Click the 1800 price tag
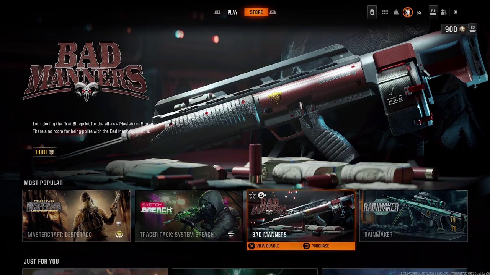This screenshot has width=490, height=275. [x=45, y=152]
